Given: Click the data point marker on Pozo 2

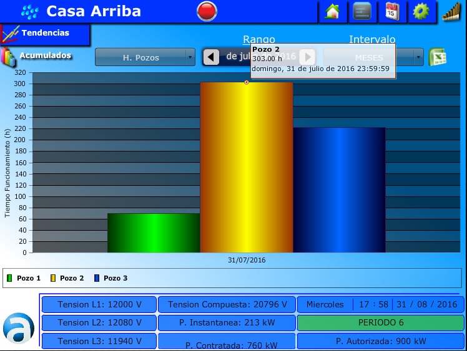Looking at the screenshot, I should point(247,82).
